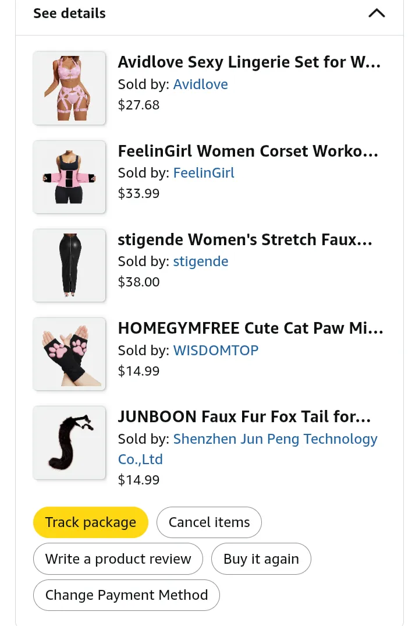Click Change Payment Method button
Viewport: 419px width, 626px height.
click(126, 595)
